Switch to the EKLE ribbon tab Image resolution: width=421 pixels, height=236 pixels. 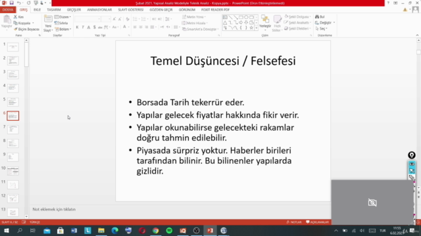[37, 10]
